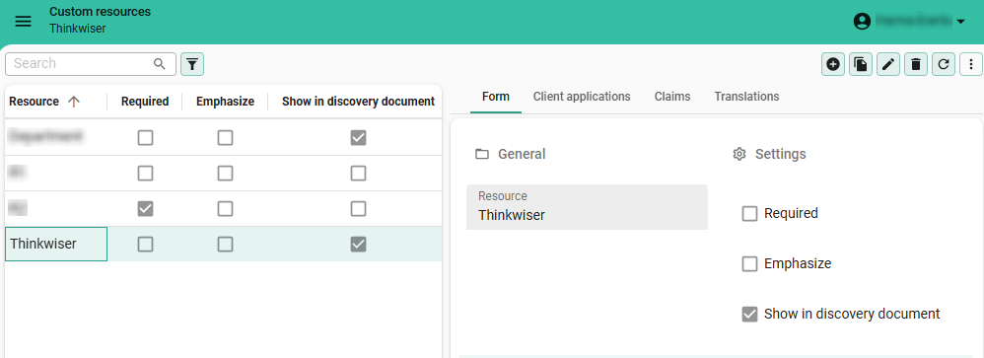The width and height of the screenshot is (984, 358).
Task: Click the Custom resources page title
Action: (100, 11)
